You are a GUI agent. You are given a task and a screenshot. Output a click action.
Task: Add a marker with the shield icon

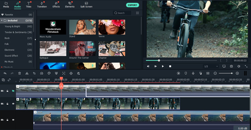tap(186, 73)
